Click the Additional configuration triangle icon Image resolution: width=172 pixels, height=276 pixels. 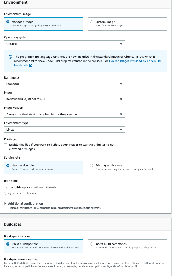5,203
